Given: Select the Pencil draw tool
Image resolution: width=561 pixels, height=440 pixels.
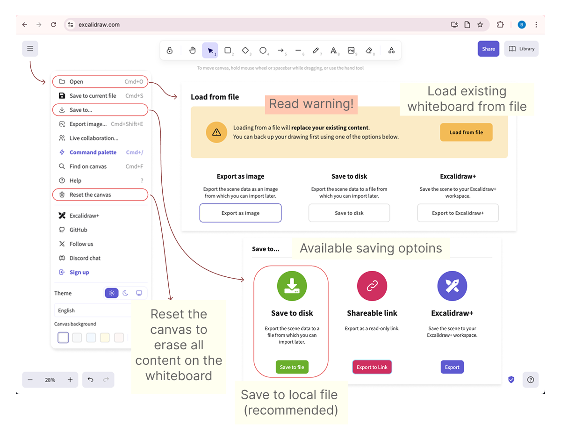Looking at the screenshot, I should tap(316, 50).
